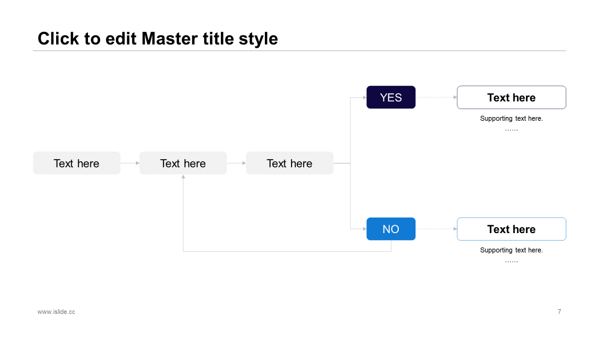Viewport: 599px width, 337px height.
Task: Select the outlined Text here box beside NO
Action: coord(511,229)
